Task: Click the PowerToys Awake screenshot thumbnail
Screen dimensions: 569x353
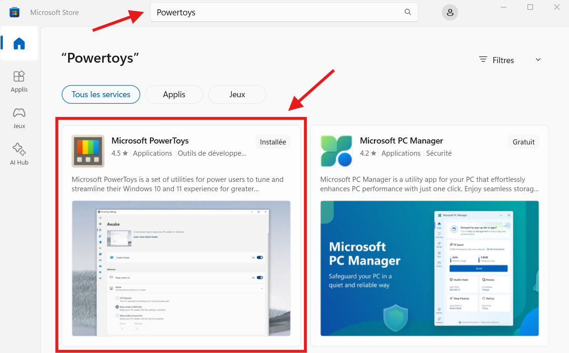Action: click(x=181, y=268)
